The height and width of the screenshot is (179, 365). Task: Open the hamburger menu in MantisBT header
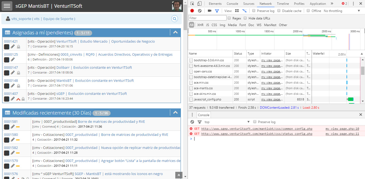7,6
